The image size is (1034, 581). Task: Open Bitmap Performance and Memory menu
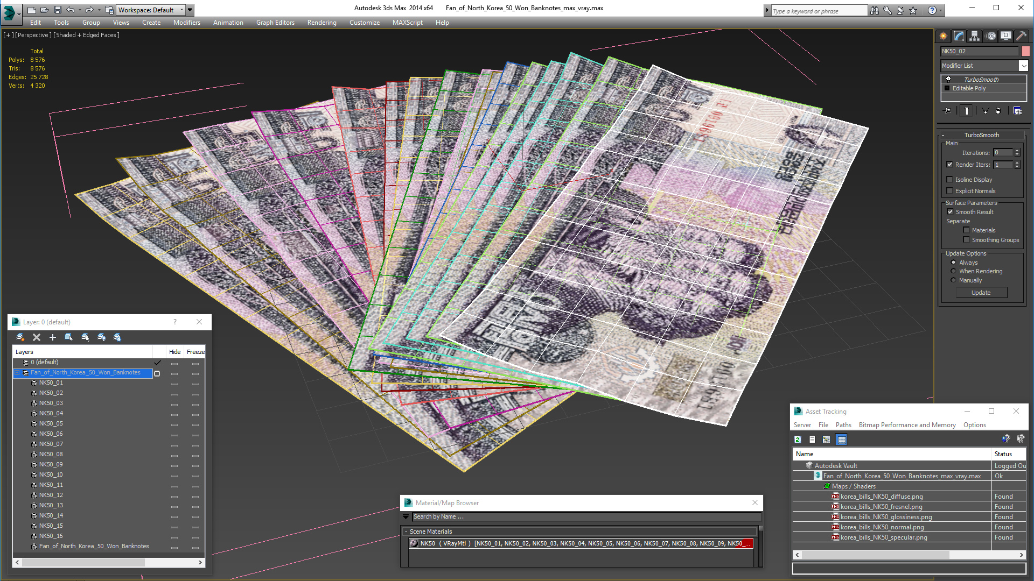(907, 425)
